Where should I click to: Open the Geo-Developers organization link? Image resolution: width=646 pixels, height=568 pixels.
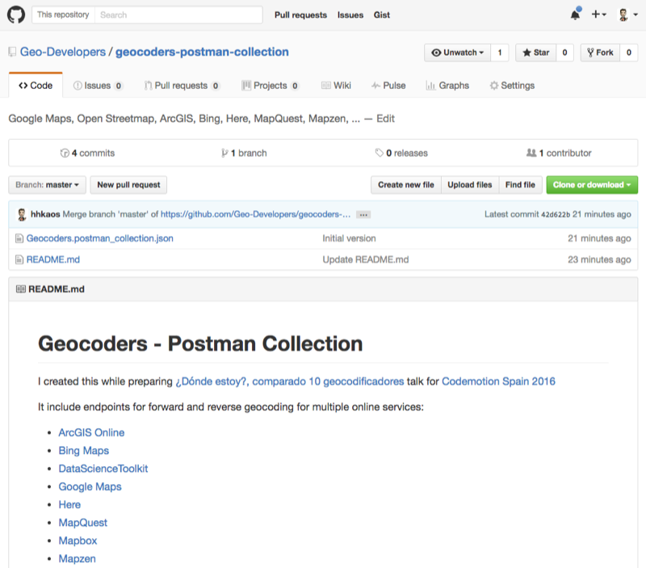pos(63,52)
